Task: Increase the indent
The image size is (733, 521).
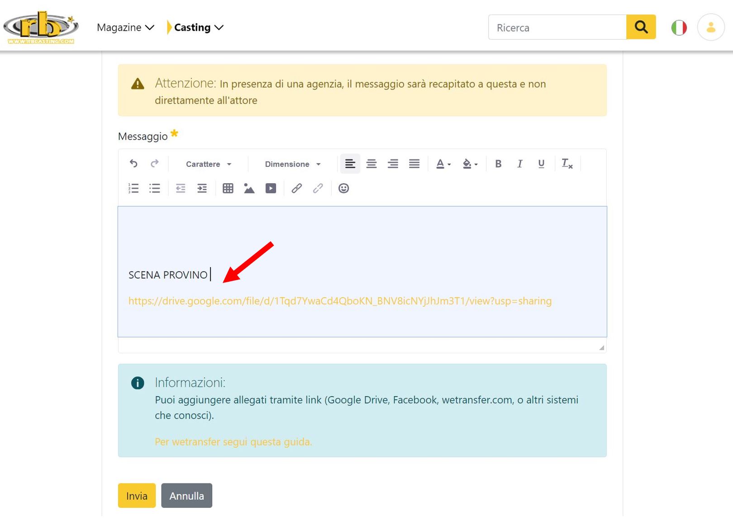Action: click(x=202, y=188)
